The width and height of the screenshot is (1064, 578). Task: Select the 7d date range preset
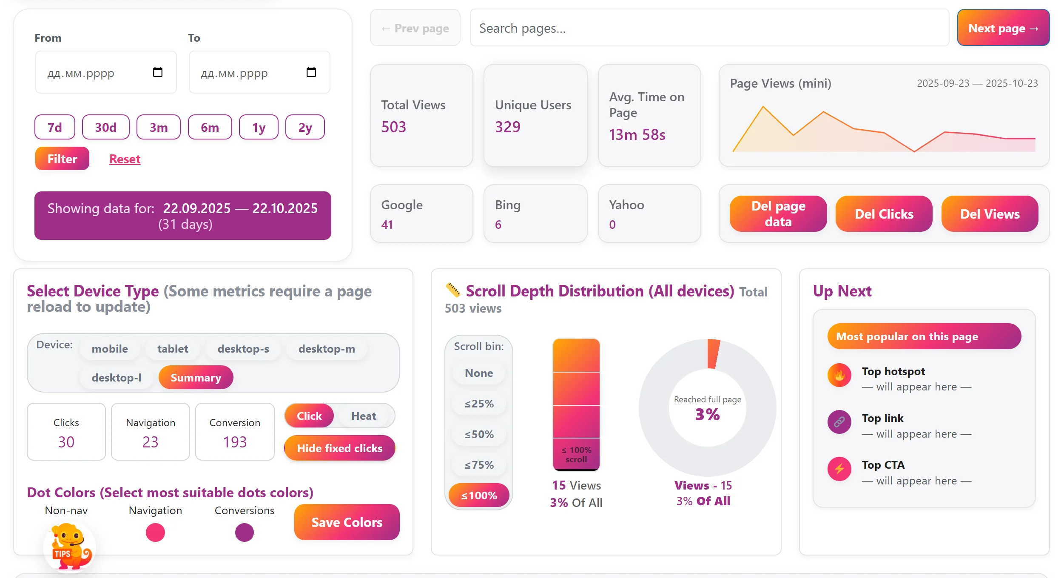coord(54,127)
